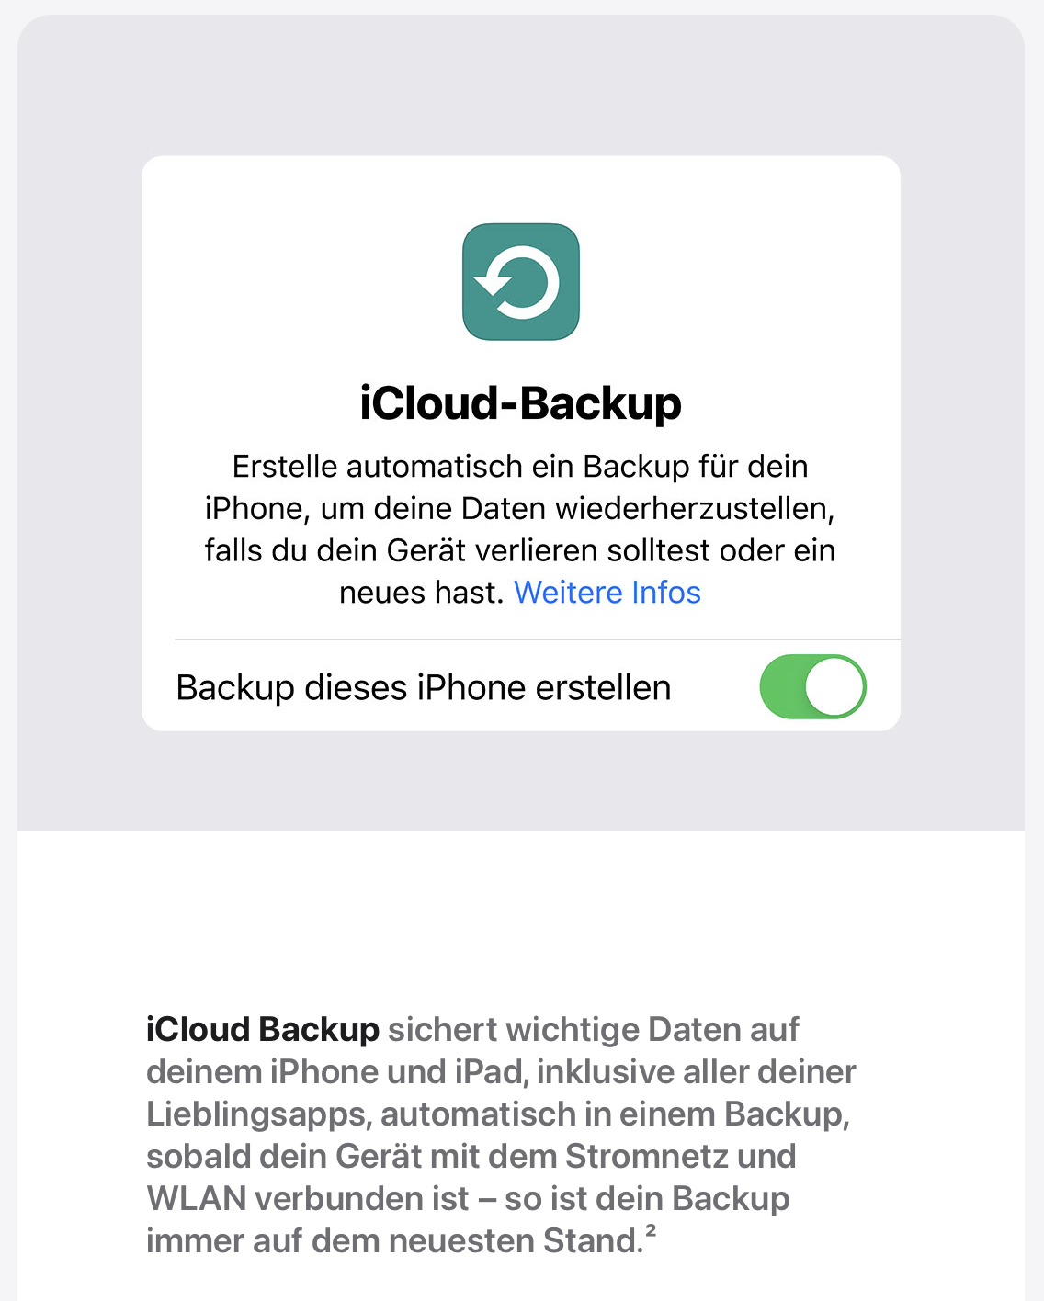Click the line deinem iPhone und iPad
1044x1301 pixels.
(x=501, y=1072)
